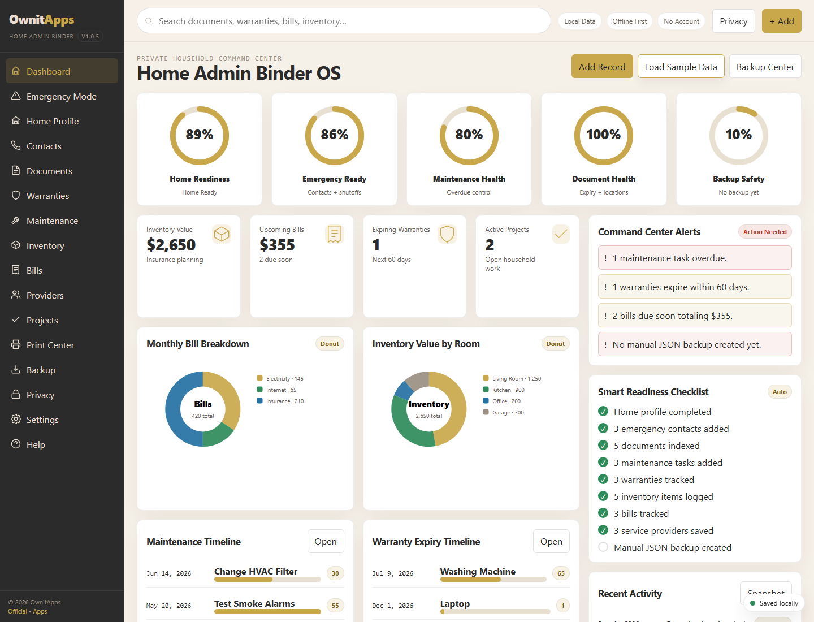Click the Home profile completed check icon

(x=603, y=412)
